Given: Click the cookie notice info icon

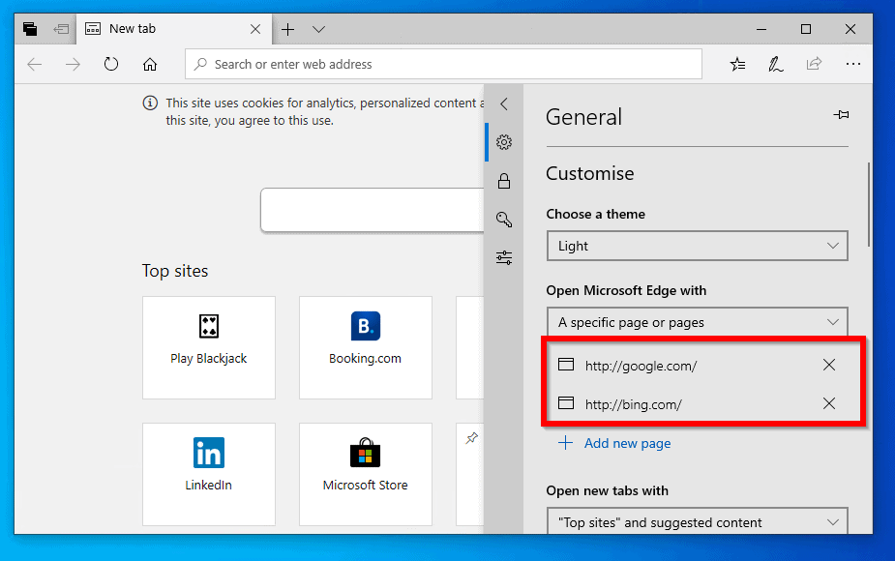Looking at the screenshot, I should pos(150,103).
